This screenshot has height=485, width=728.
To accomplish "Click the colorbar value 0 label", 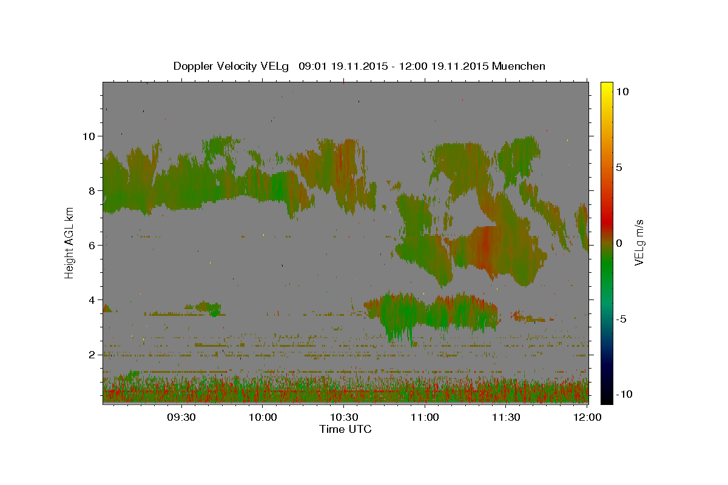I will [x=619, y=243].
